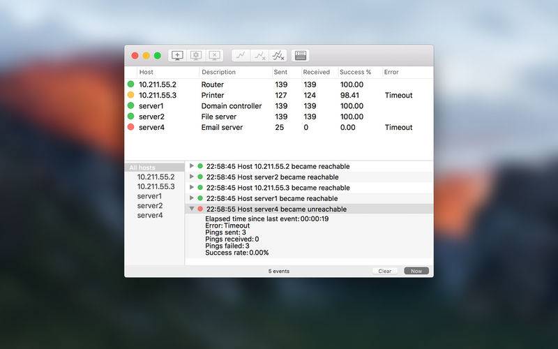Click green status dot of server1 row

click(x=130, y=105)
